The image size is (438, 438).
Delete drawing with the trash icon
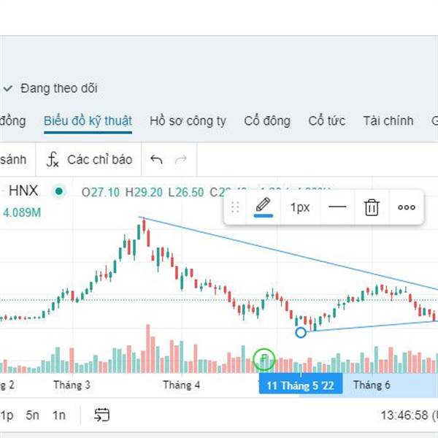pyautogui.click(x=372, y=207)
